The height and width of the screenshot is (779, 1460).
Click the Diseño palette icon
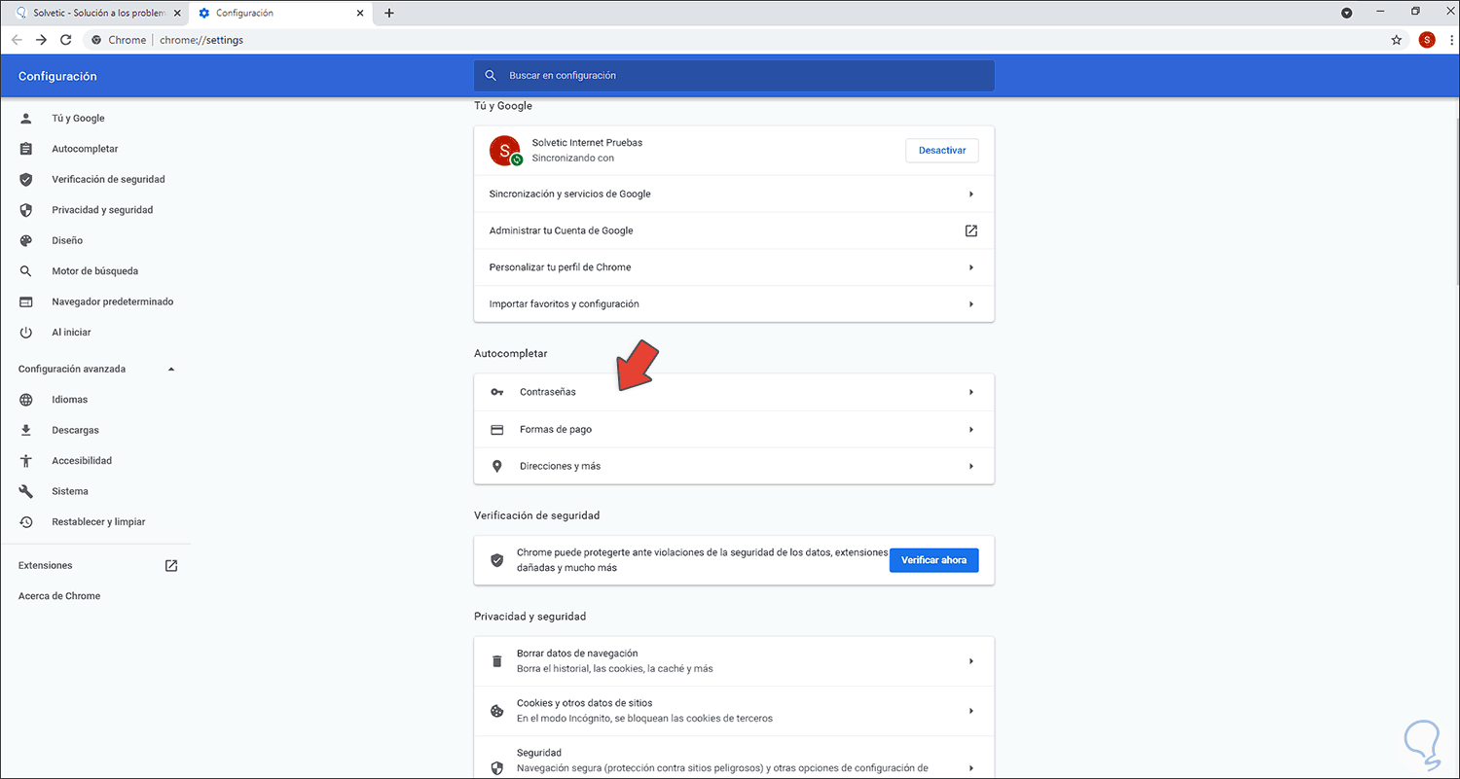[26, 240]
